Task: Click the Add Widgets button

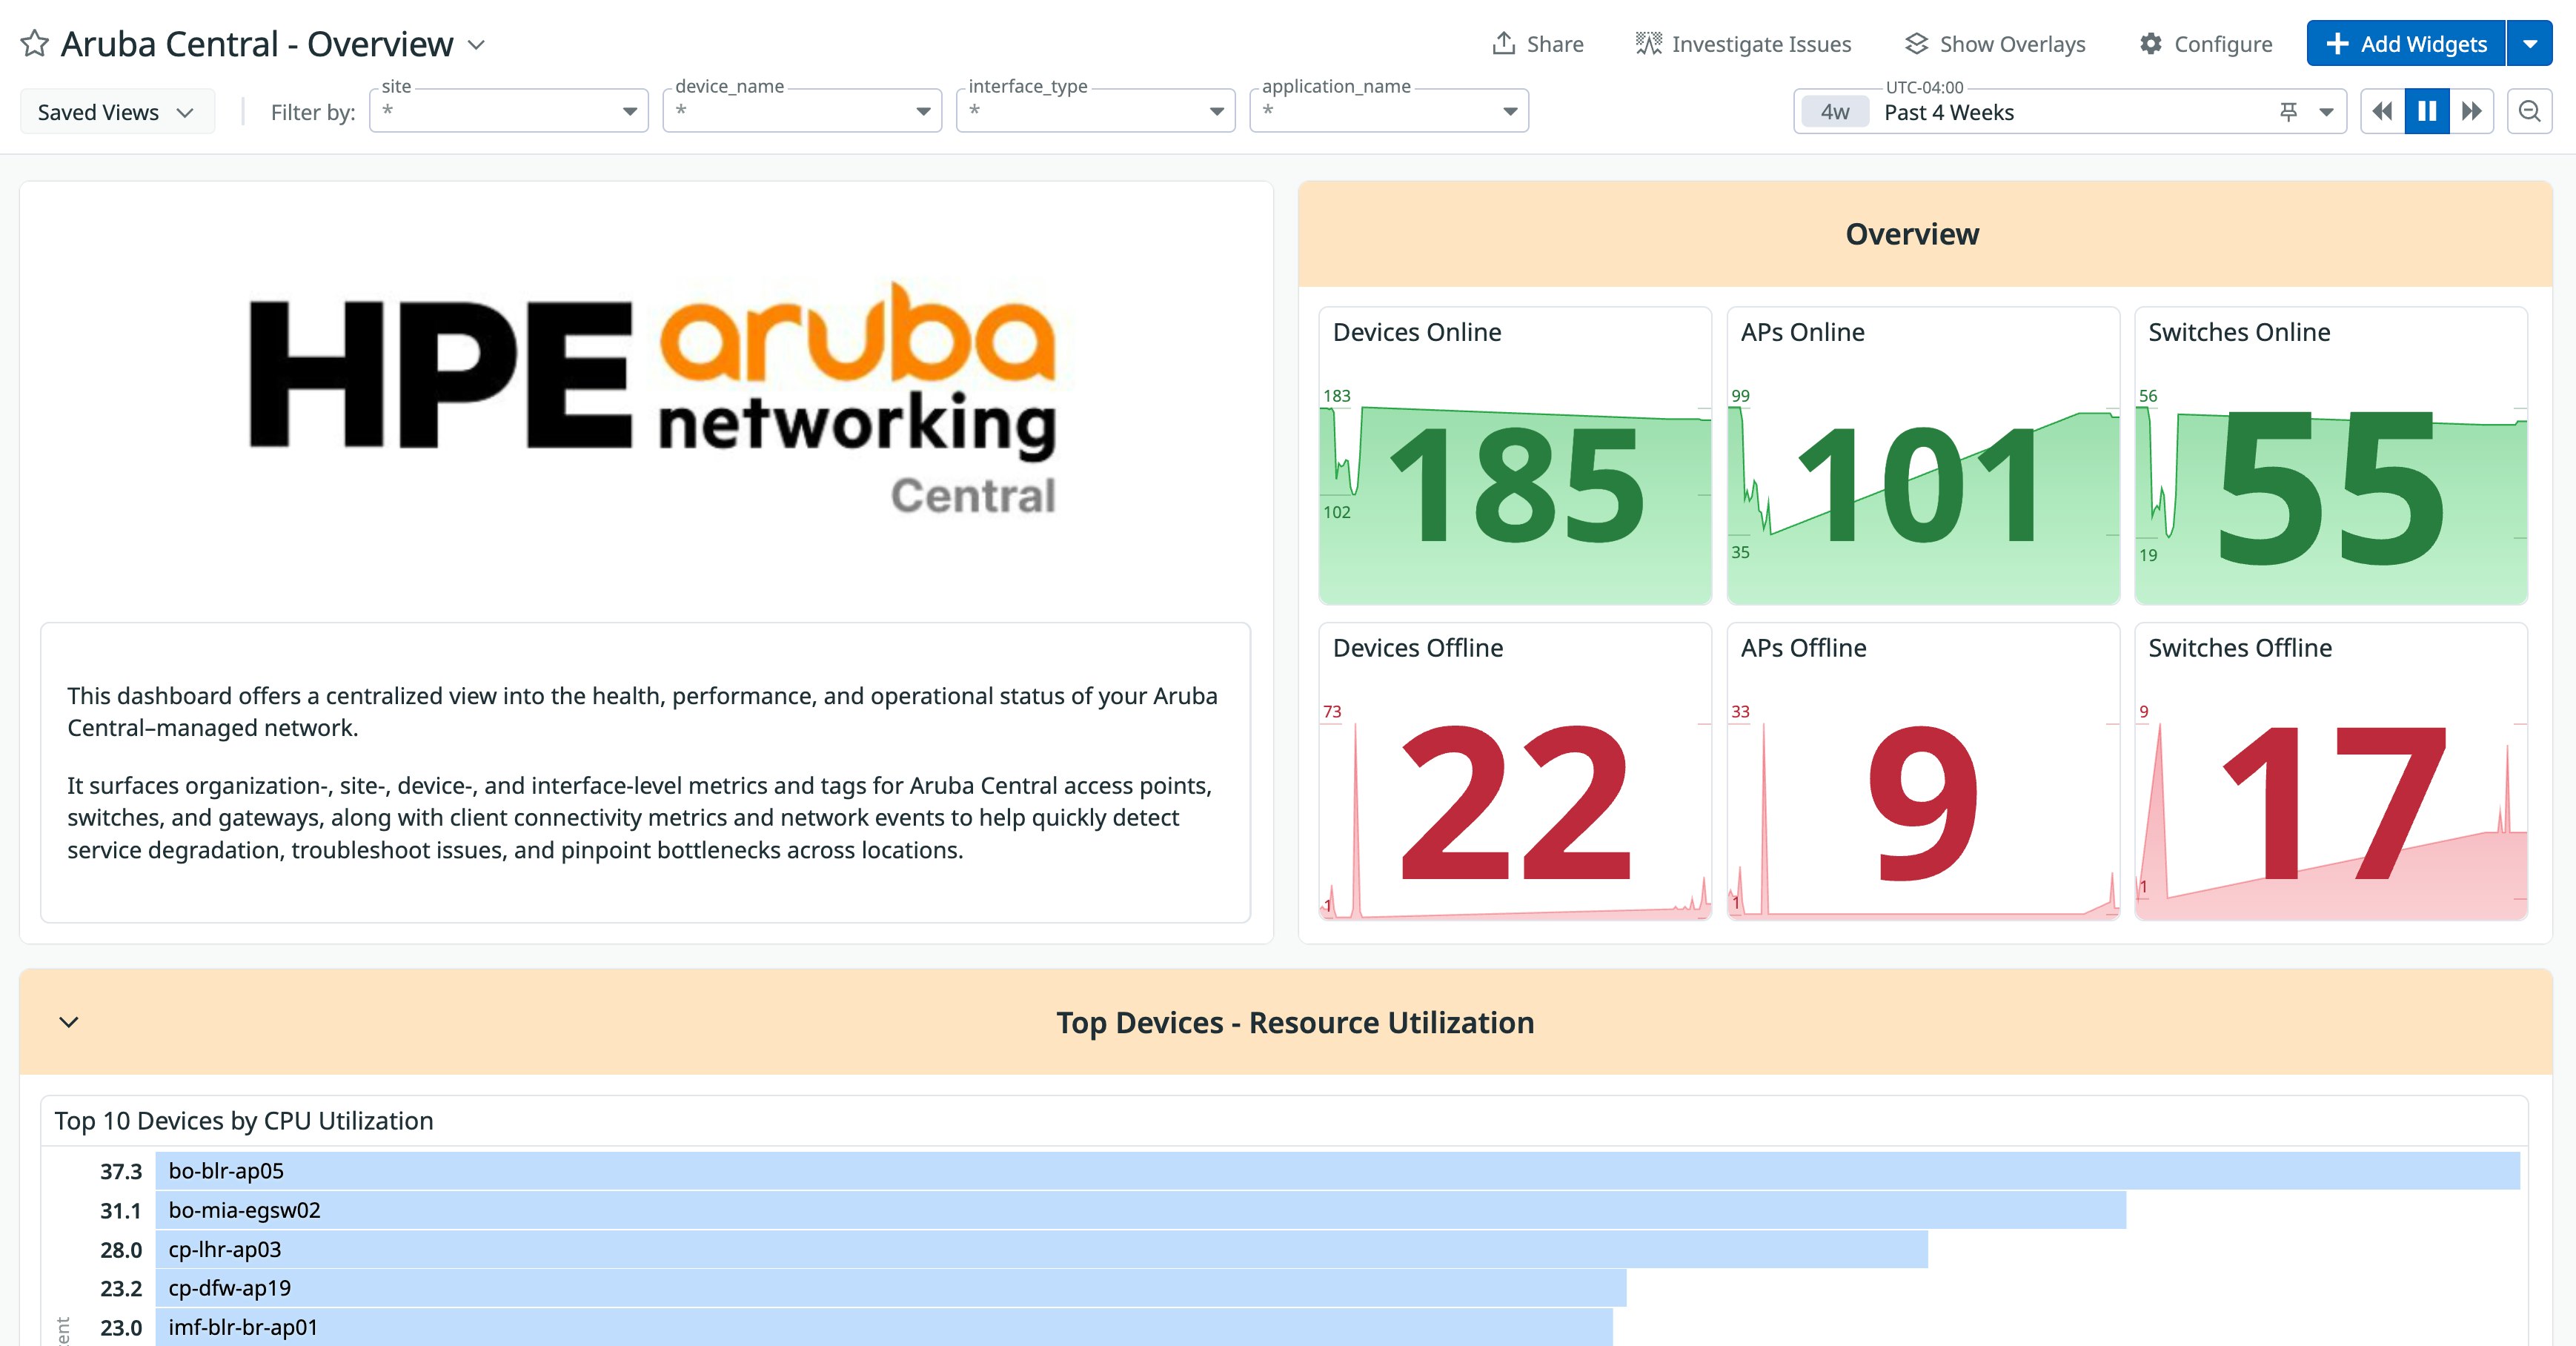Action: coord(2406,43)
